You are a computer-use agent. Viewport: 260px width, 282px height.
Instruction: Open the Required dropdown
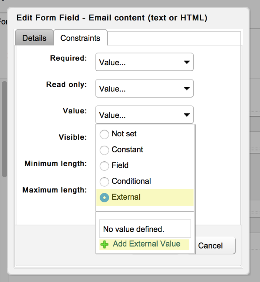(x=144, y=63)
